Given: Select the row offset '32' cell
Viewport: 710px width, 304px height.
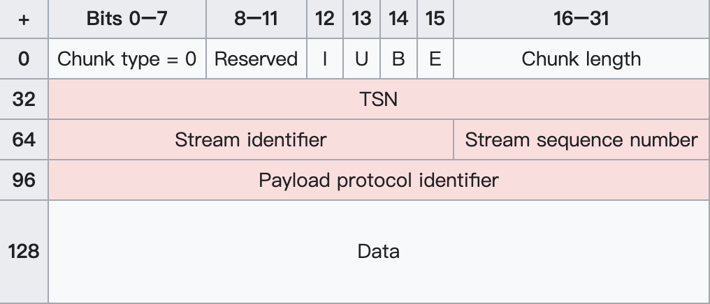Looking at the screenshot, I should pyautogui.click(x=24, y=100).
